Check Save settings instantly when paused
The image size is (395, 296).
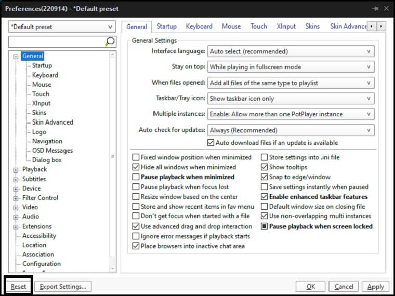pyautogui.click(x=264, y=187)
